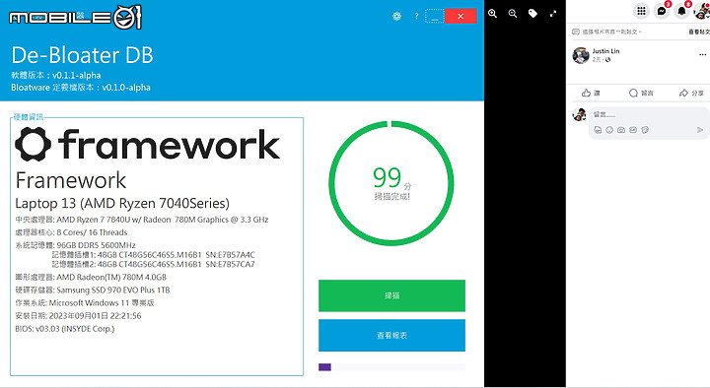Like the post with thumbs-up
The width and height of the screenshot is (710, 388).
[591, 93]
